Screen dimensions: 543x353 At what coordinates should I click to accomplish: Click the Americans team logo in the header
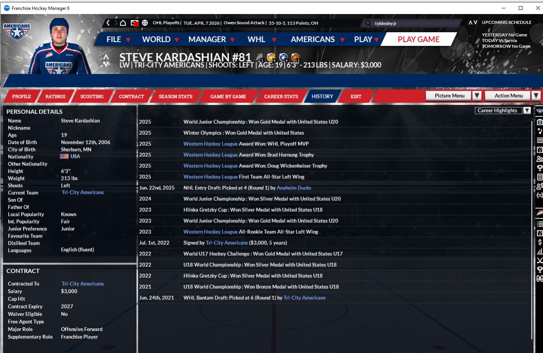pyautogui.click(x=17, y=32)
